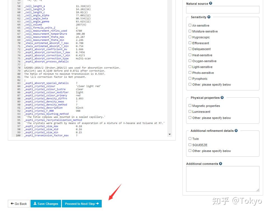Open help for Additional refinement details
This screenshot has height=213, width=269.
[236, 131]
